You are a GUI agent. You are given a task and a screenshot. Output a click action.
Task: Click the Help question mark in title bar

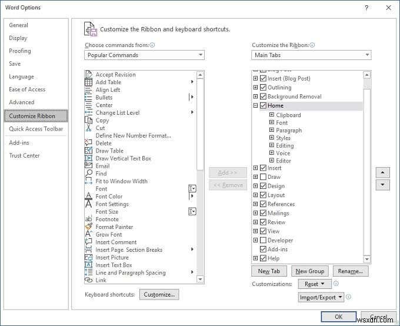tap(366, 8)
